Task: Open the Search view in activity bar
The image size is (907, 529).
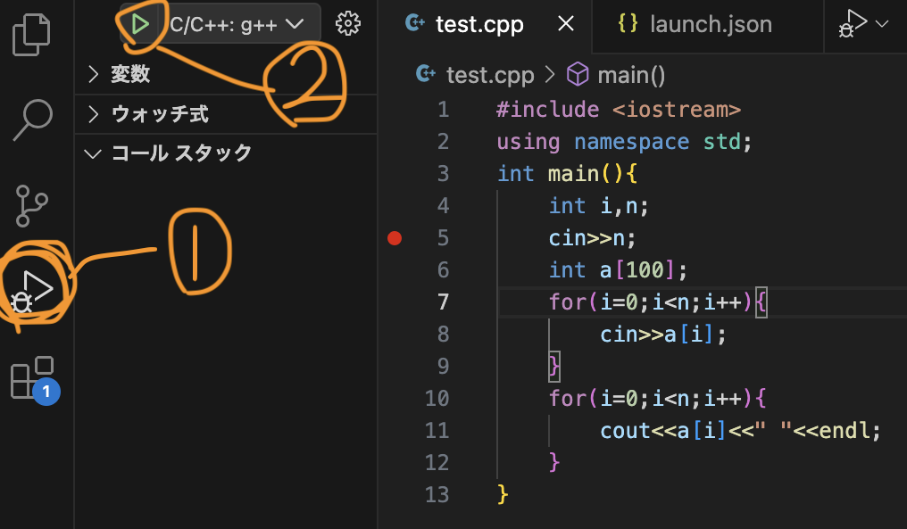Action: (33, 120)
